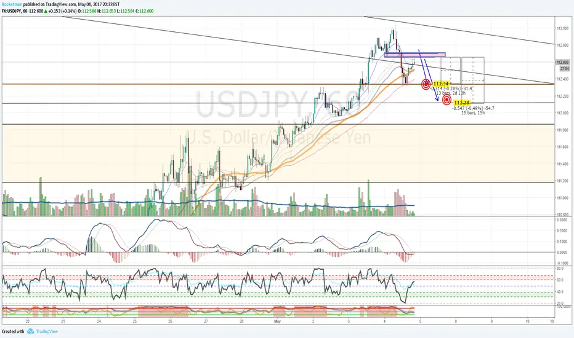Select the purple resistance zone rectangle
Screen dimensions: 574x338
(x=414, y=55)
